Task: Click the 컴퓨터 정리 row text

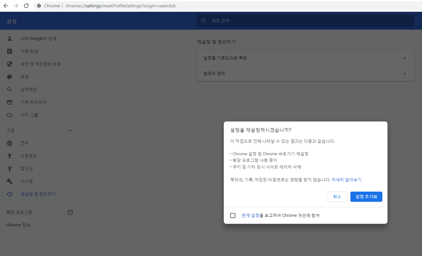Action: 214,74
